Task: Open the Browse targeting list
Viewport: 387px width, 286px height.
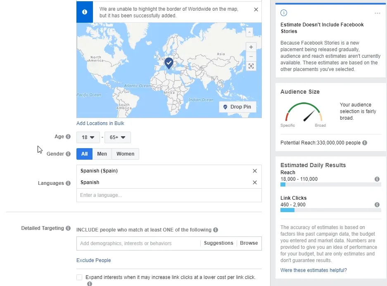Action: pyautogui.click(x=249, y=243)
